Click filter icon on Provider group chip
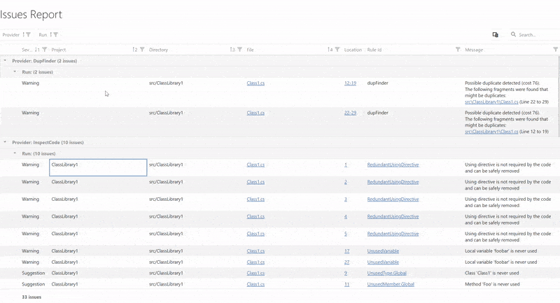This screenshot has height=303, width=560. click(x=29, y=34)
